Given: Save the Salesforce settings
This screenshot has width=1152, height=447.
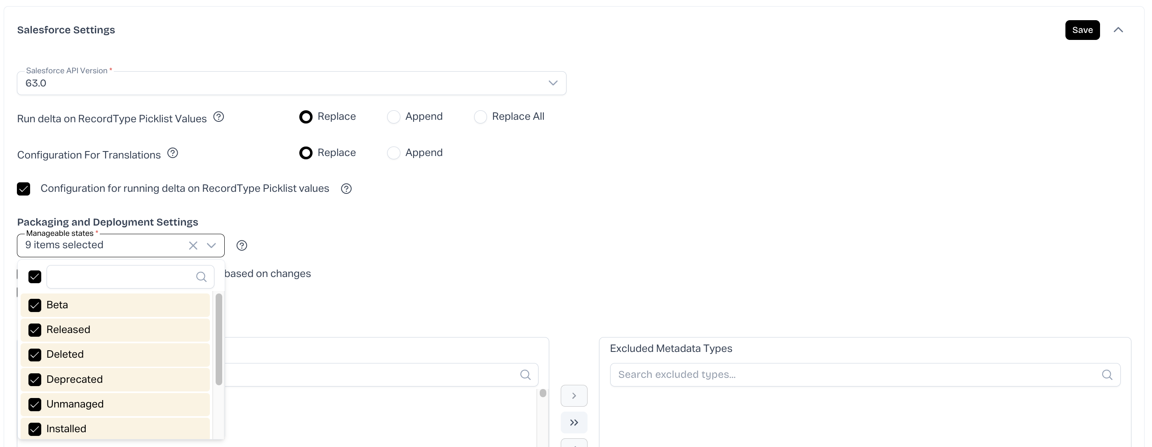Looking at the screenshot, I should tap(1082, 30).
